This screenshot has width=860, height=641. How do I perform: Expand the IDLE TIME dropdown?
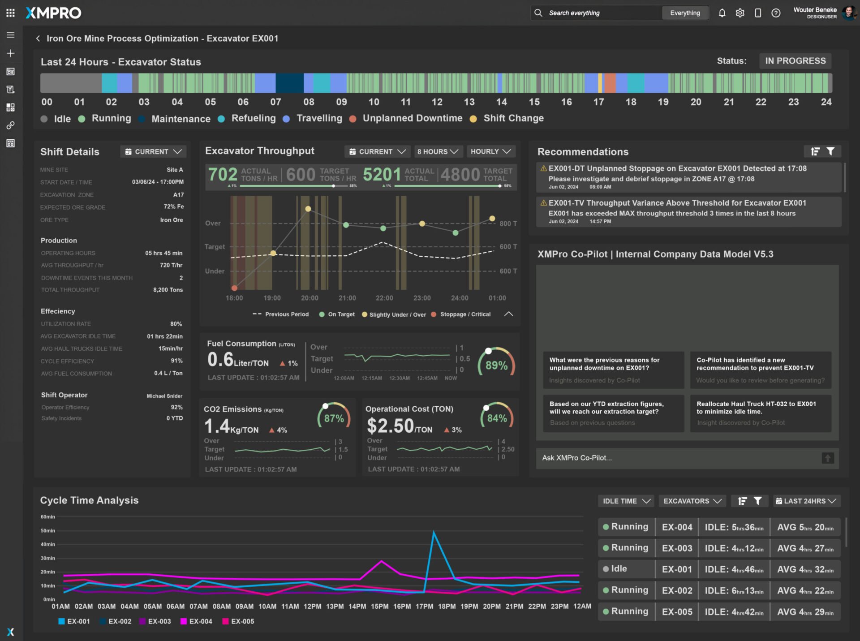click(626, 501)
